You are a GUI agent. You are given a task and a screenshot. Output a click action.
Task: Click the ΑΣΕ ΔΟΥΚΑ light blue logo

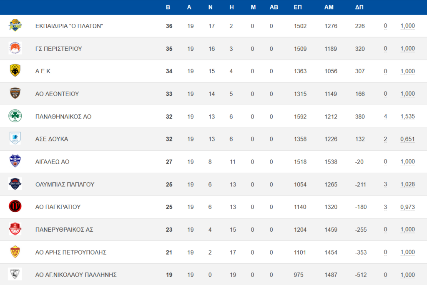pyautogui.click(x=15, y=138)
